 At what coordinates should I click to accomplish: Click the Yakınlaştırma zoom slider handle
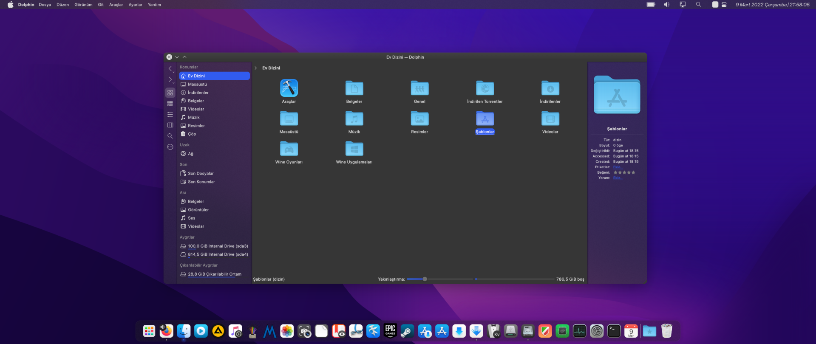point(425,279)
